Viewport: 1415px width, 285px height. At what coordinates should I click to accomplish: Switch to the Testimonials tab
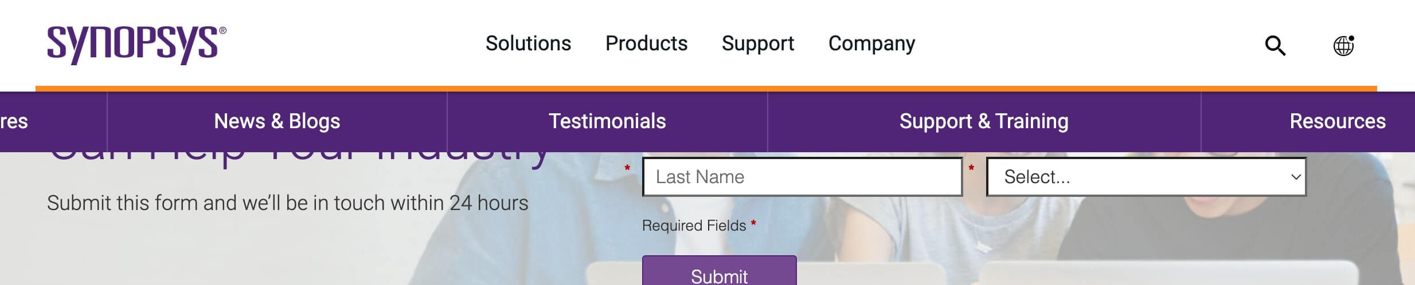[607, 121]
